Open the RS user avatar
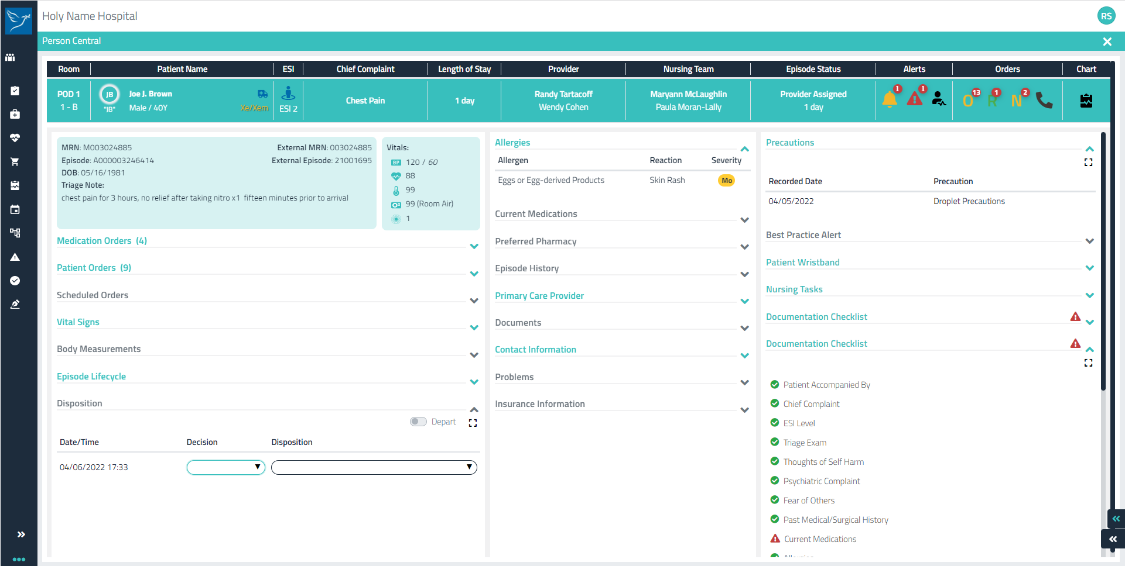Screen dimensions: 1125x566 click(x=1106, y=16)
